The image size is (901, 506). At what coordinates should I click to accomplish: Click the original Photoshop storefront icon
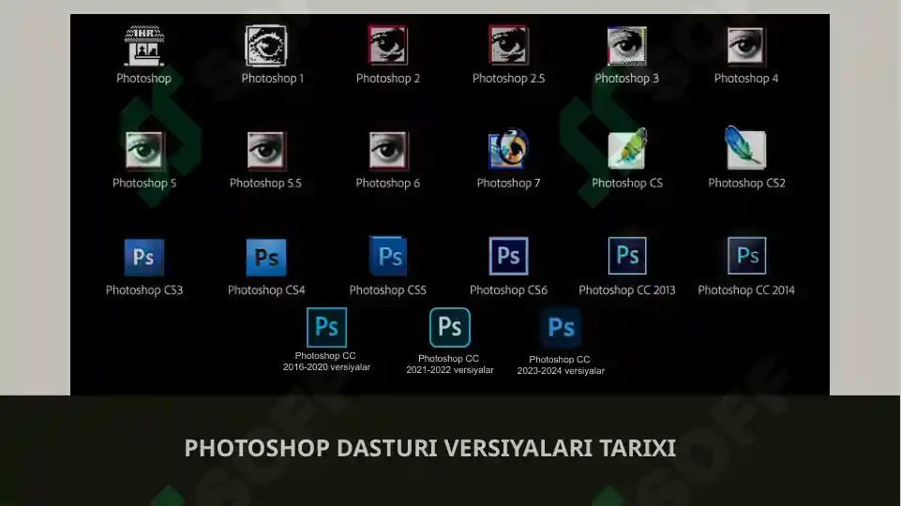pos(144,46)
